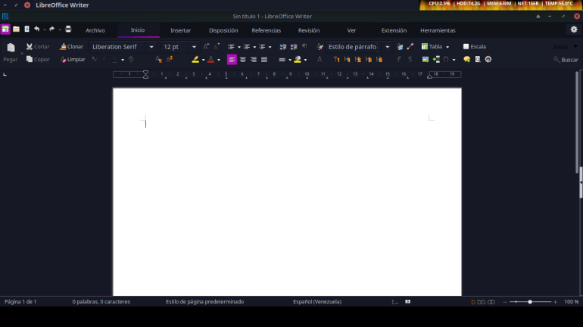Click the Clonar format button
Screen dimensions: 583x327
(x=72, y=47)
